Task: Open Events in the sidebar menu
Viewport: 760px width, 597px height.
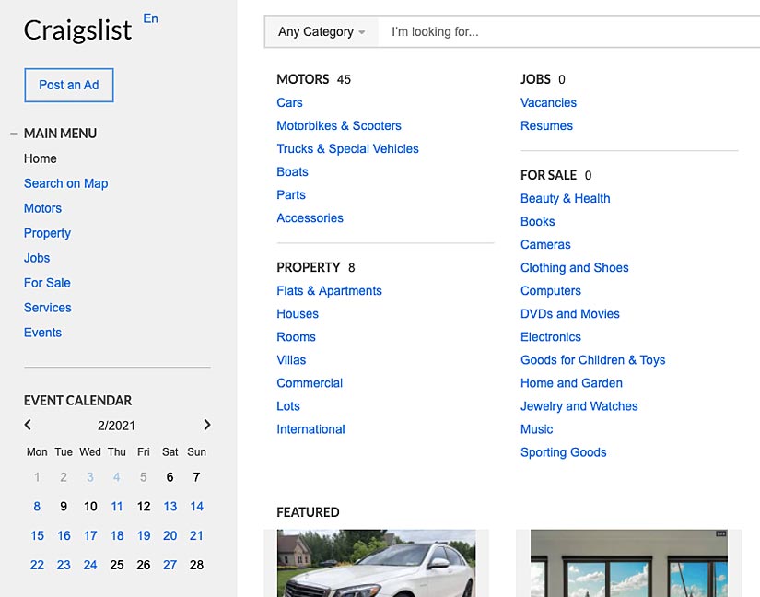Action: (x=42, y=333)
